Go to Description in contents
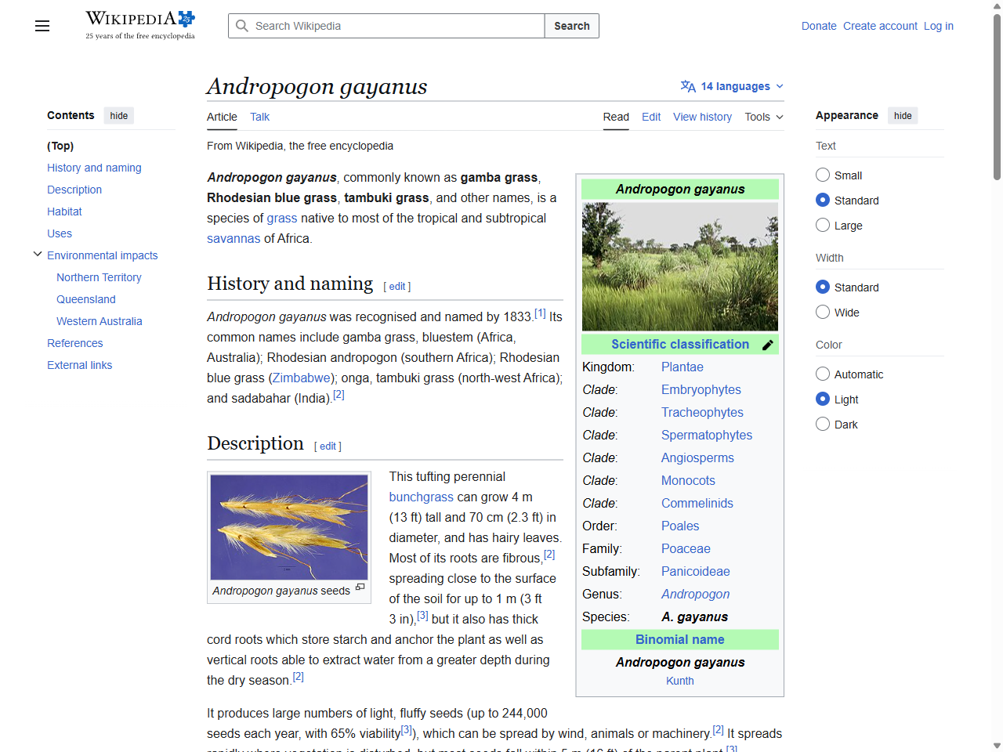 click(74, 190)
